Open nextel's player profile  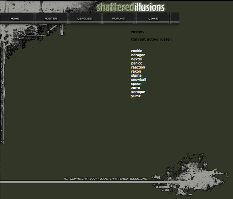point(136,59)
